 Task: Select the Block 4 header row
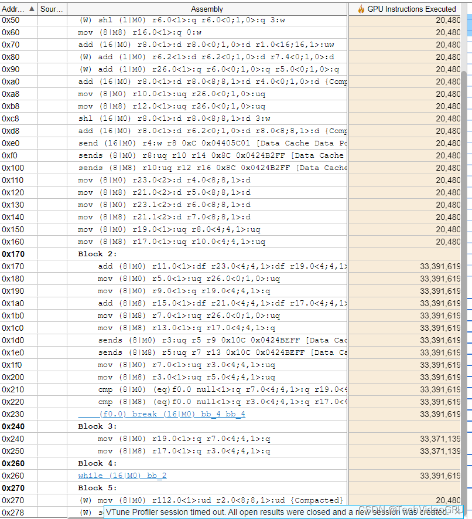point(230,463)
